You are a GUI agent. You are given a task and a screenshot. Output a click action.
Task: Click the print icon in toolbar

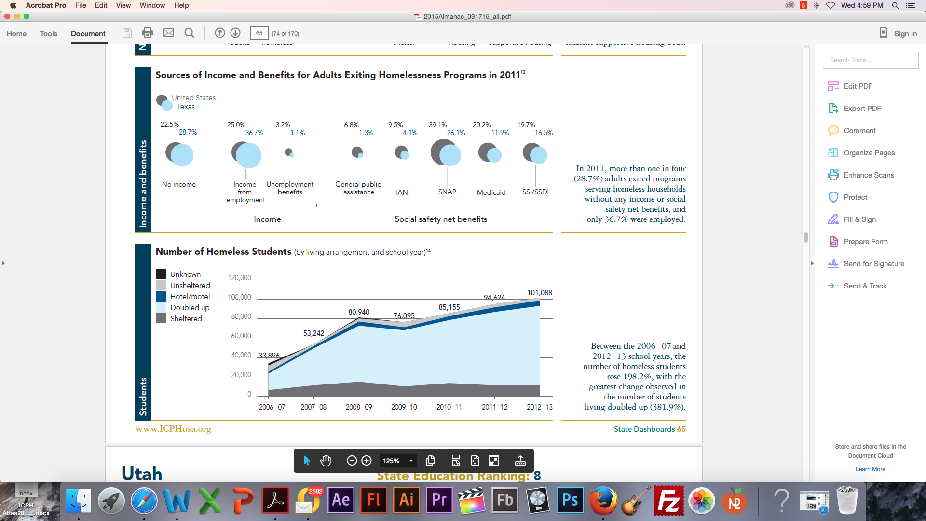(148, 33)
